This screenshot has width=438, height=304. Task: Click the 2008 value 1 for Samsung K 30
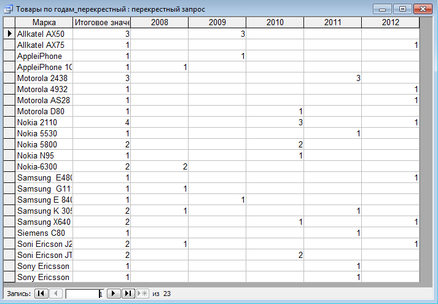click(x=160, y=211)
